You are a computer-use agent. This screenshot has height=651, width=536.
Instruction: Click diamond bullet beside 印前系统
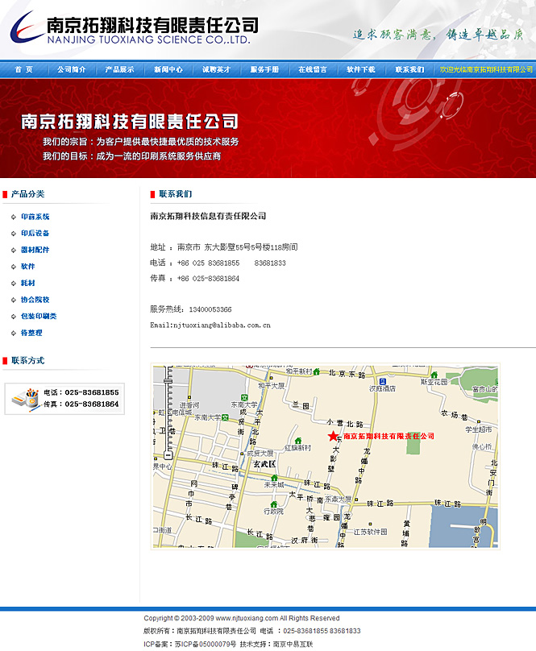point(13,218)
